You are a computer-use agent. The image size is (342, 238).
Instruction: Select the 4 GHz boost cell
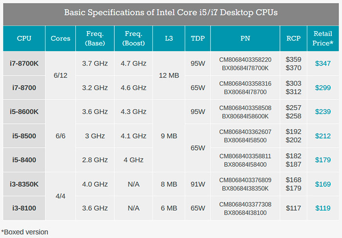coord(133,160)
